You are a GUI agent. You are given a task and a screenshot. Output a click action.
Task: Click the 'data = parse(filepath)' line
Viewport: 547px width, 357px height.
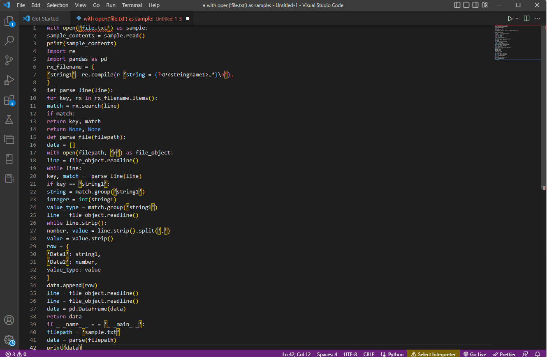click(x=81, y=340)
